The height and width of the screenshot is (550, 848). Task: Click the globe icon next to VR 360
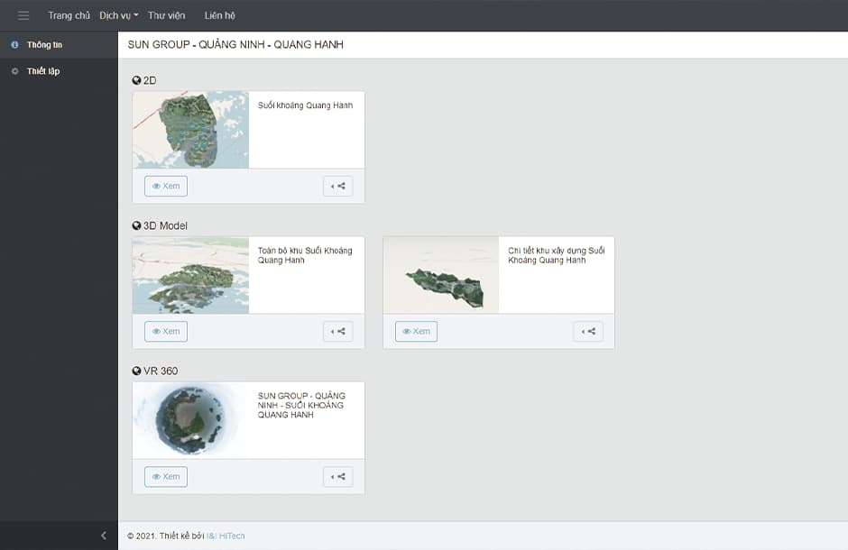click(136, 371)
